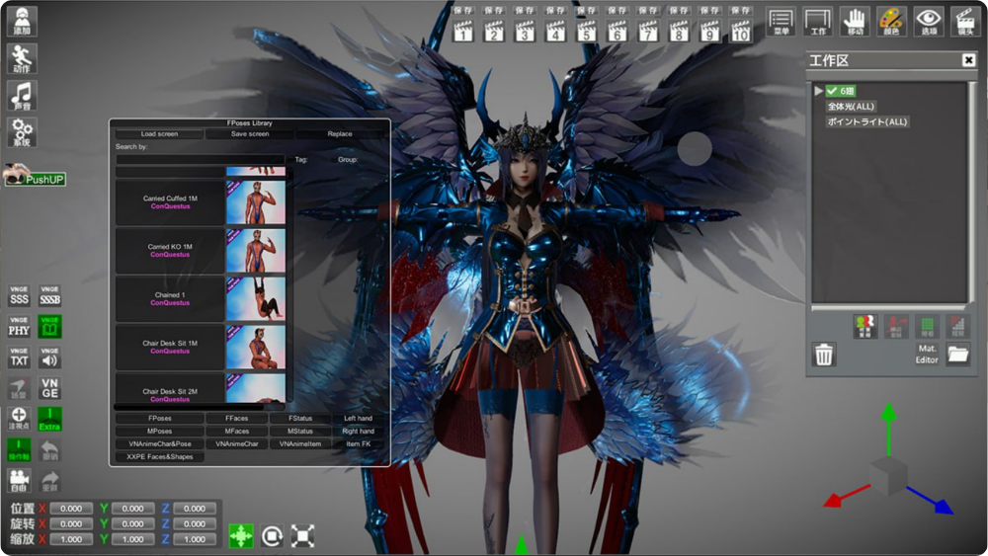Click Replace in FPoses Library
Image resolution: width=988 pixels, height=556 pixels.
coord(340,134)
